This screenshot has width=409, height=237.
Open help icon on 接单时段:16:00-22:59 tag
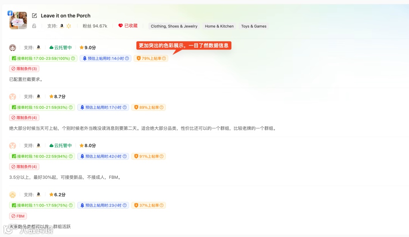(71, 156)
